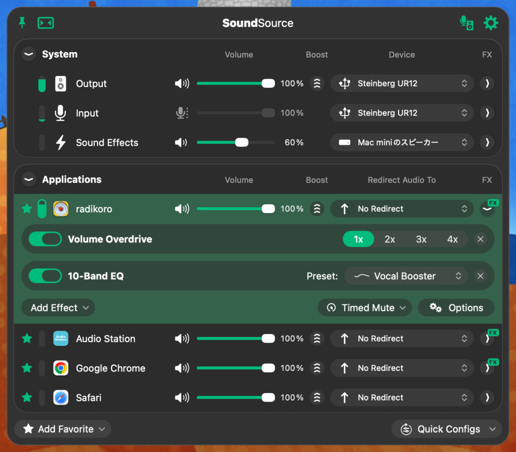The height and width of the screenshot is (452, 516).
Task: Remove the Volume Overdrive effect
Action: [x=480, y=239]
